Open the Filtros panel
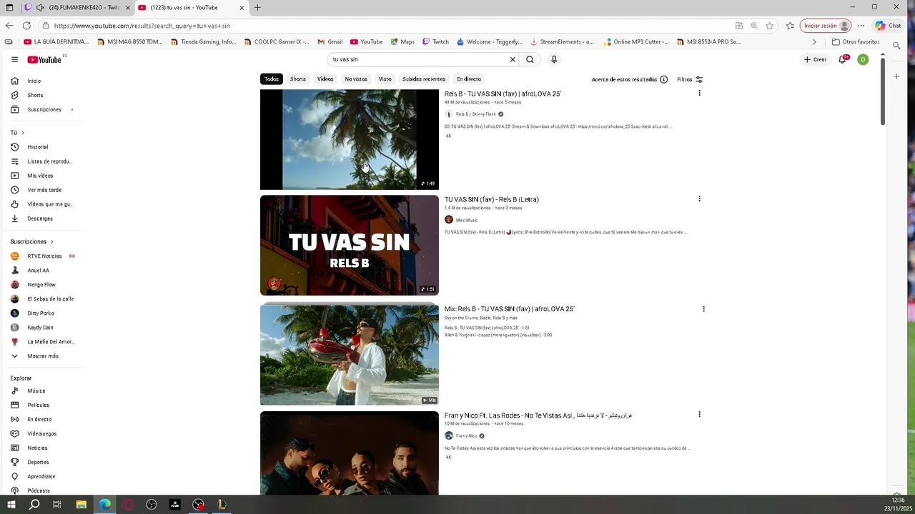Screen dimensions: 915x514 690,79
